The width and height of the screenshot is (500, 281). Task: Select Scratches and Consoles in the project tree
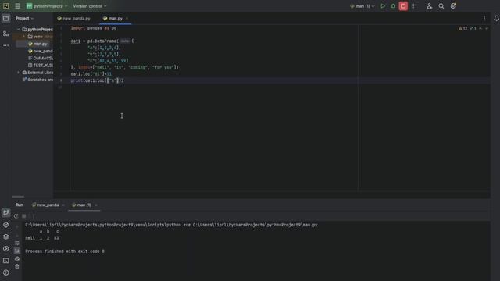[37, 80]
